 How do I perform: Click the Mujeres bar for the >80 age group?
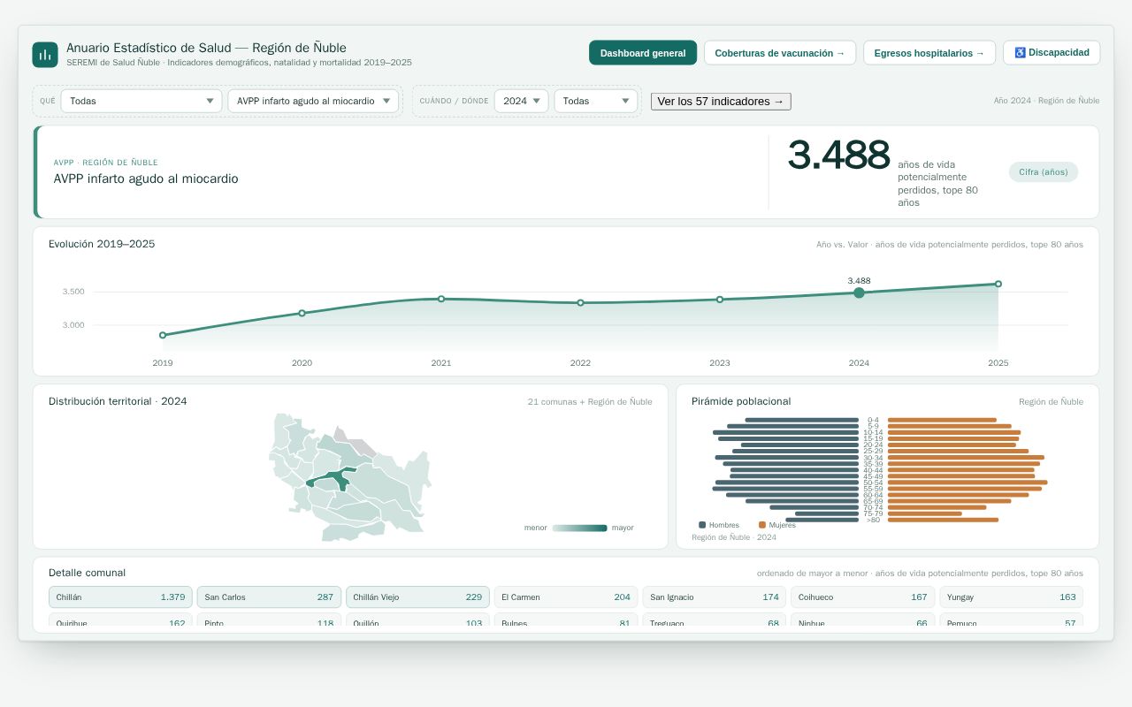click(943, 520)
